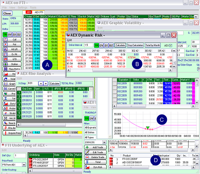Open All Strikes filter dropdown
The height and width of the screenshot is (174, 200).
tap(90, 133)
